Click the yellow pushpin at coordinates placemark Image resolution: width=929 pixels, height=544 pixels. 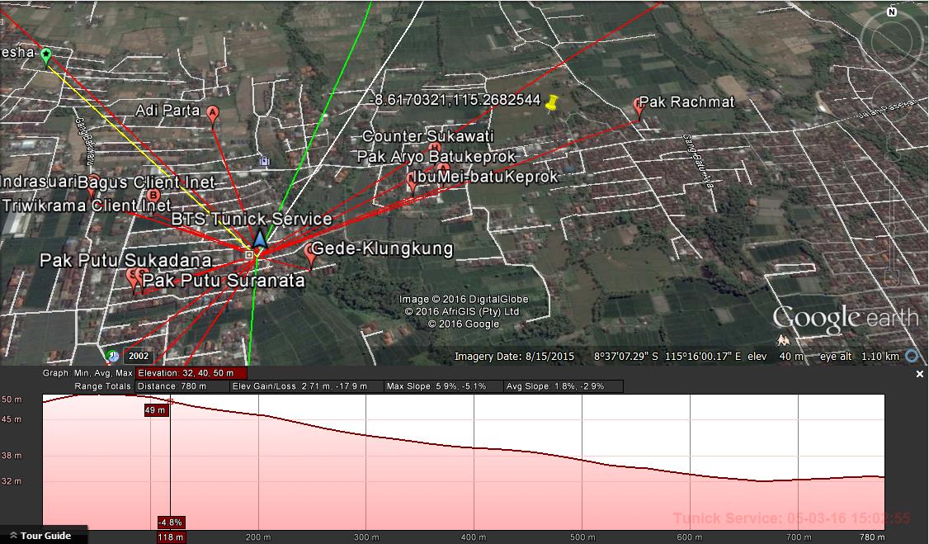click(551, 103)
